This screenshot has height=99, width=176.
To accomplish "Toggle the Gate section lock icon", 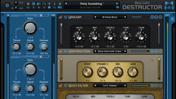I will (38, 15).
